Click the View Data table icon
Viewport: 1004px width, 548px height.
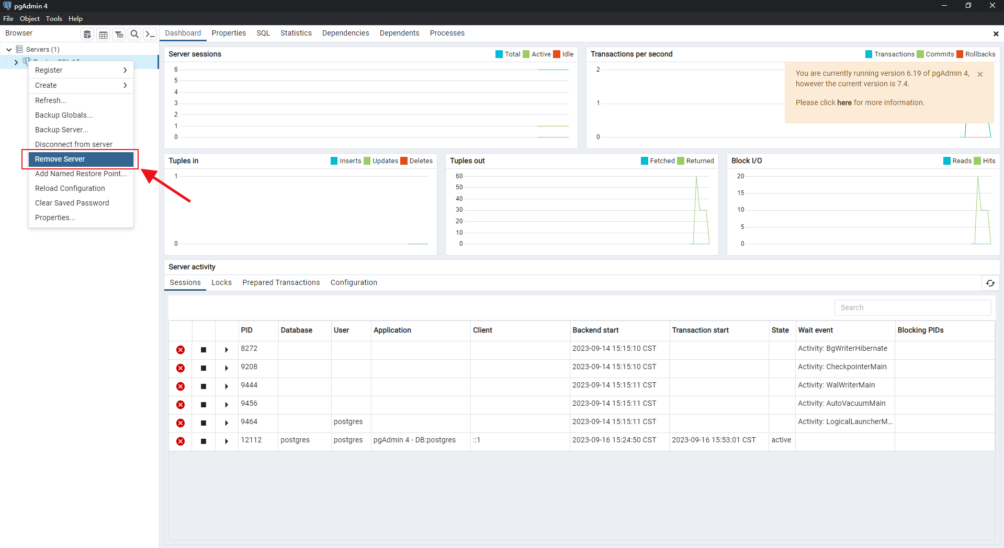point(103,35)
